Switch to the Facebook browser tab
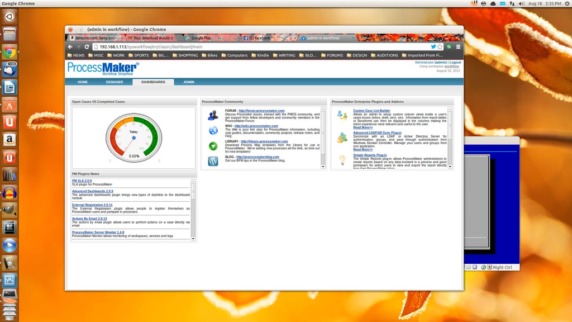 [x=259, y=38]
